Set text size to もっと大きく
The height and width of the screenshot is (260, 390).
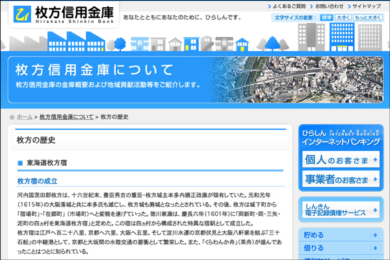click(368, 18)
